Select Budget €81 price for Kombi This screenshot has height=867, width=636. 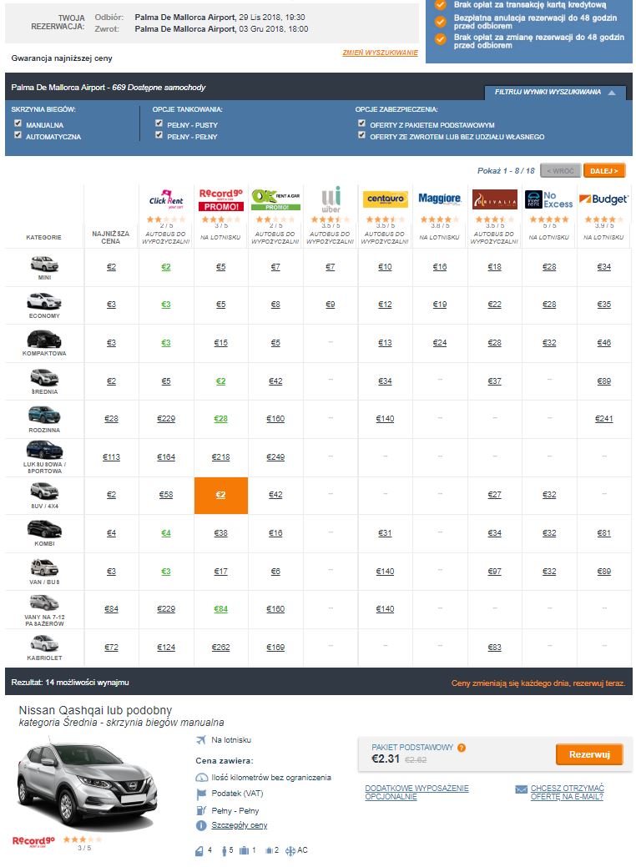point(604,533)
